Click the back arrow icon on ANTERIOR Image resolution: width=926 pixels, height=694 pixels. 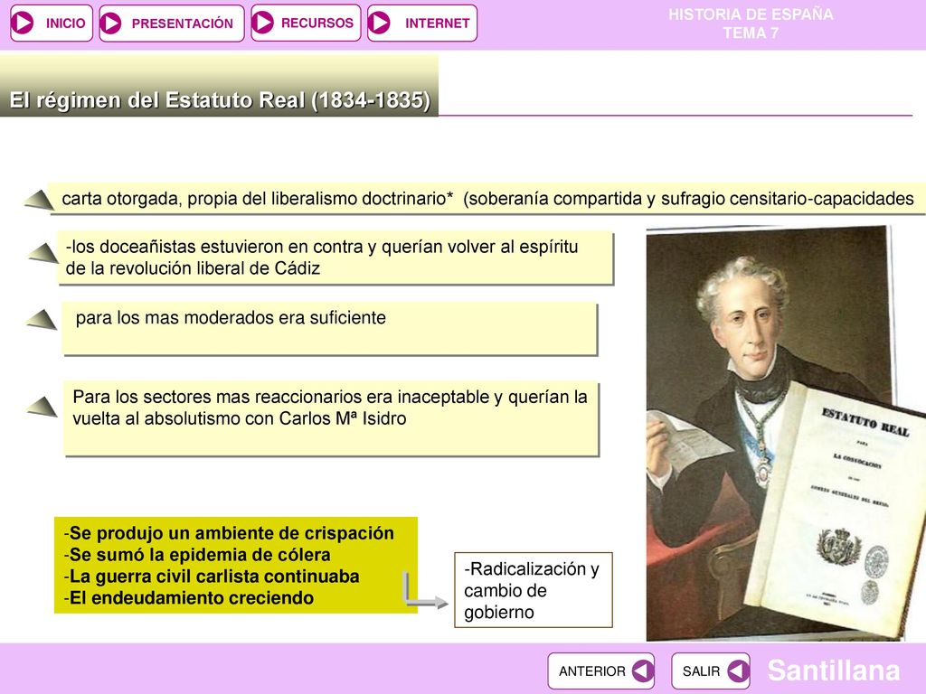point(642,671)
